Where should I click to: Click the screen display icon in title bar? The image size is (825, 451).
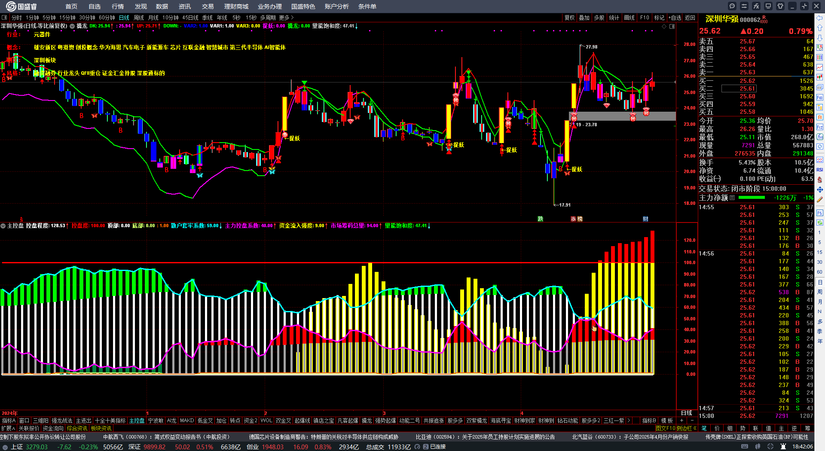click(768, 6)
